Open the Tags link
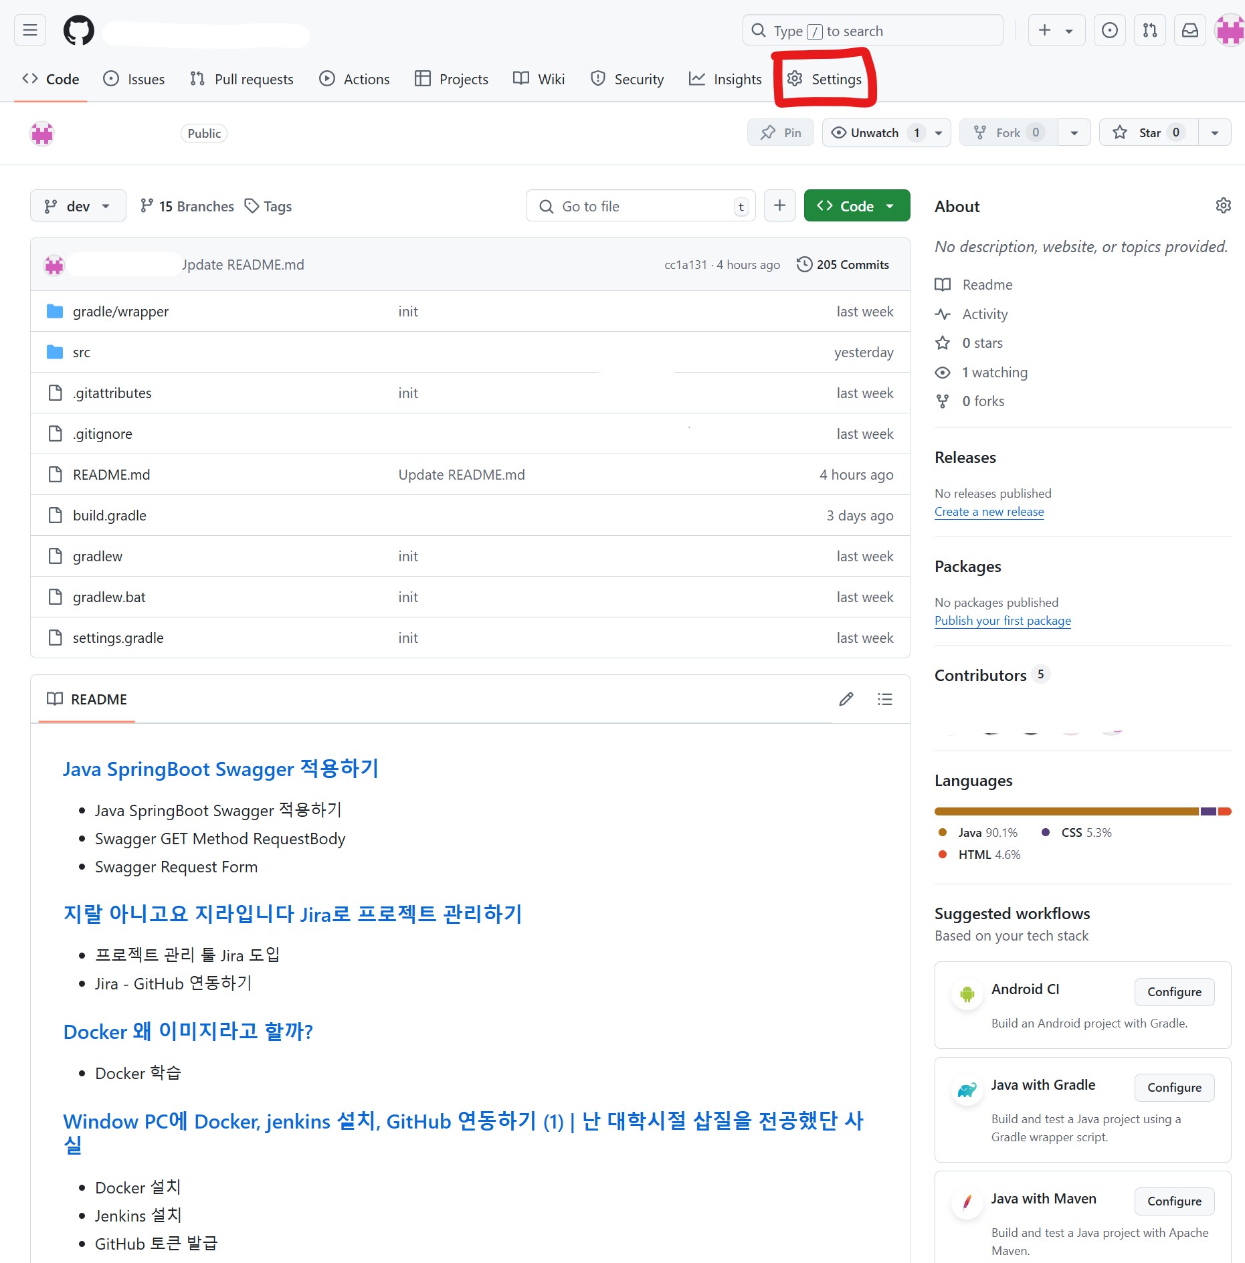The height and width of the screenshot is (1263, 1245). pyautogui.click(x=268, y=206)
